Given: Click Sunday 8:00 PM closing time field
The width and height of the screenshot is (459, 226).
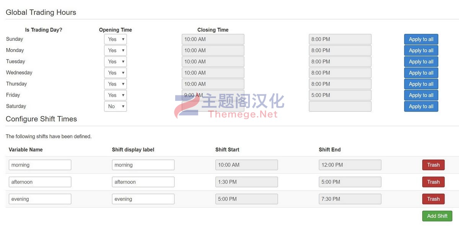Looking at the screenshot, I should 340,39.
